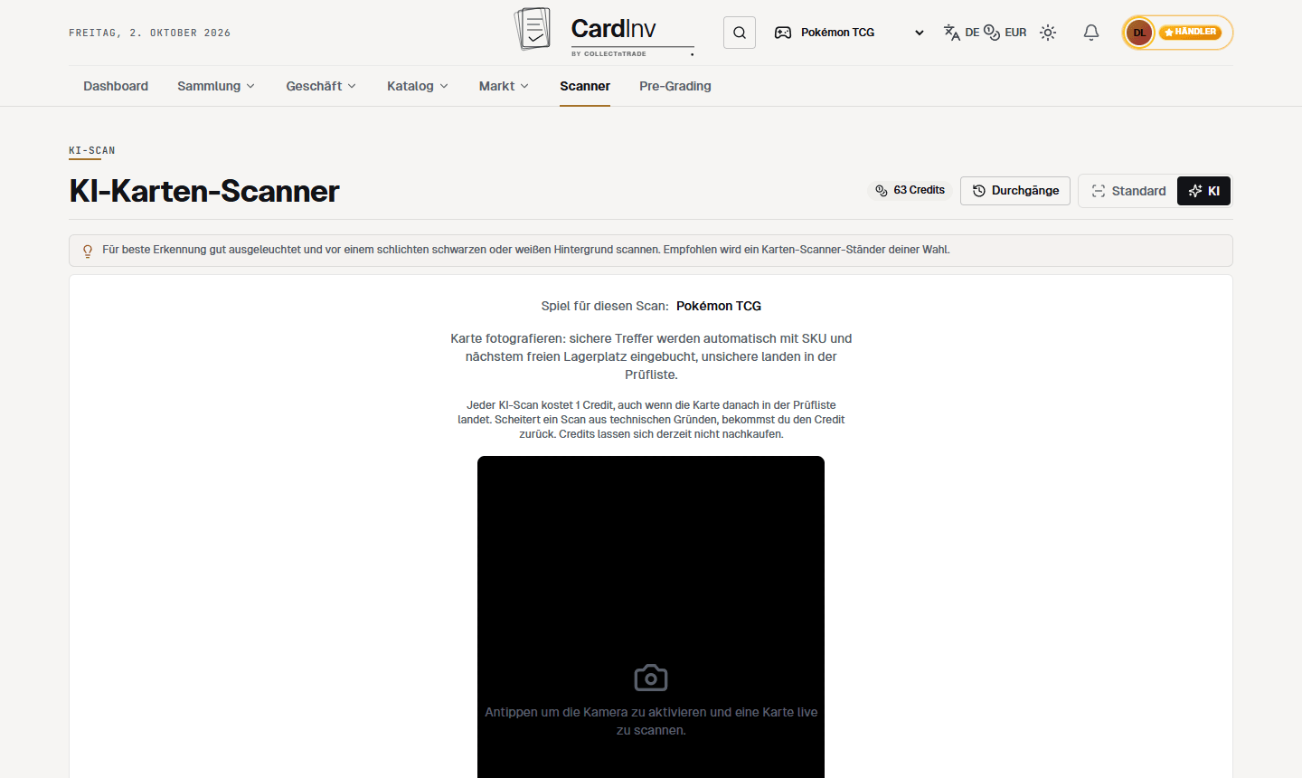Screen dimensions: 1302x778
Task: Click the CardInv logo icon
Action: 532,29
